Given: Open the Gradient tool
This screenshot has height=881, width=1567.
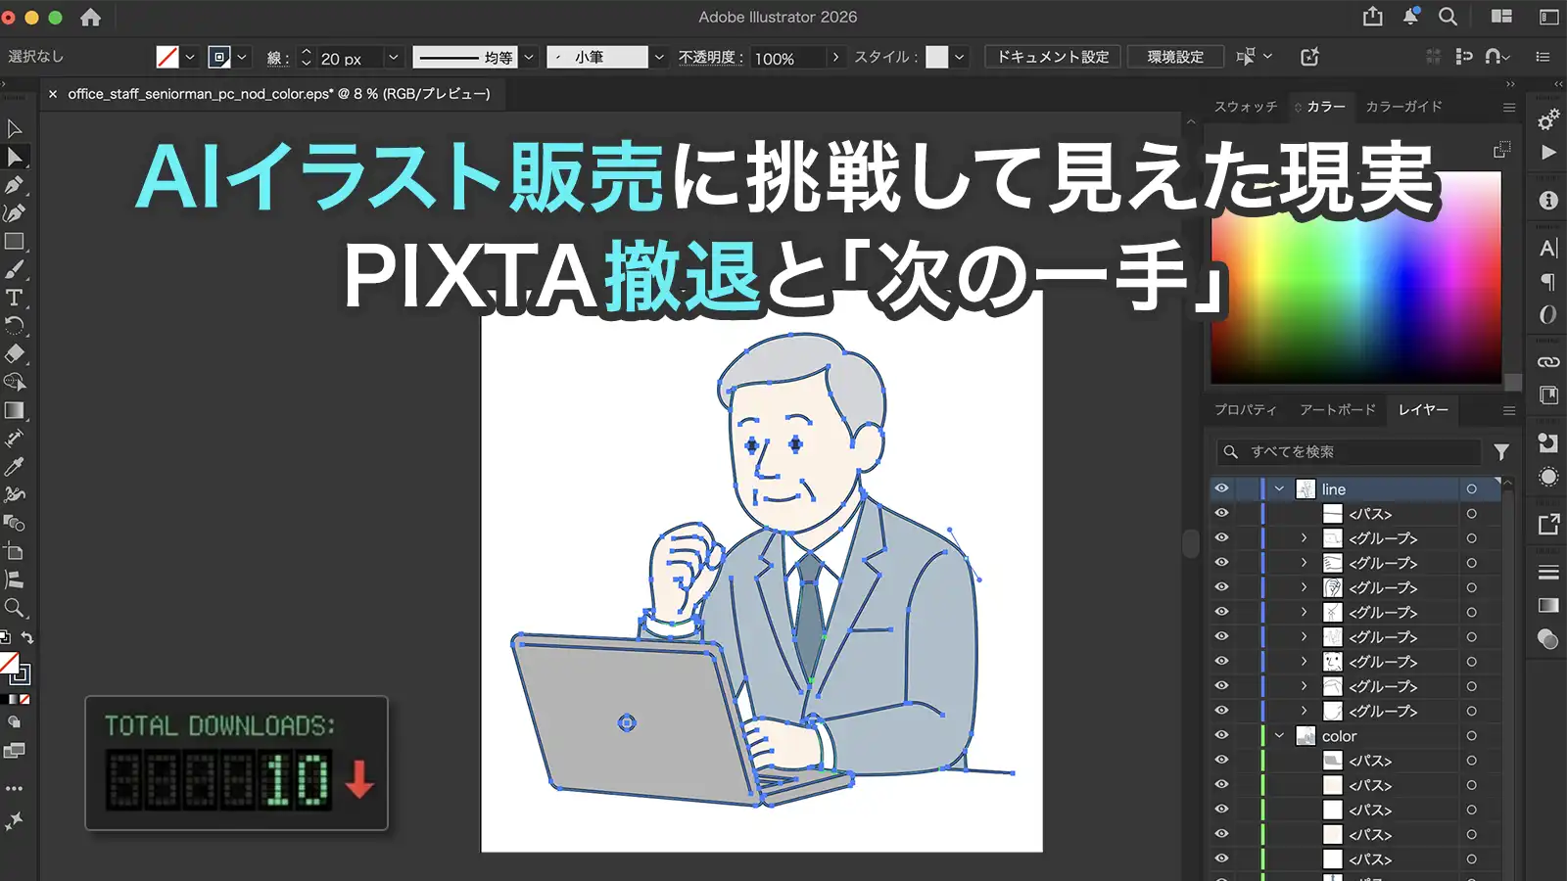Looking at the screenshot, I should point(15,409).
